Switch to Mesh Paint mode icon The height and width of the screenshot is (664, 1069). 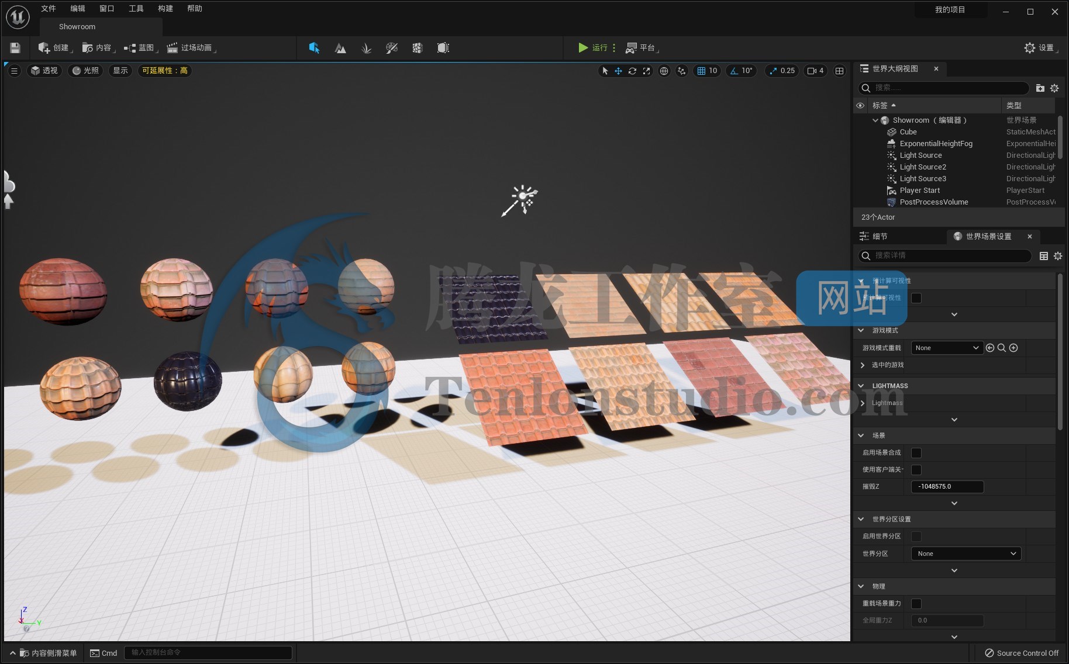point(392,48)
